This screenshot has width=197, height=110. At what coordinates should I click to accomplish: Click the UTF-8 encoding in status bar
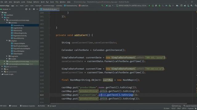(184, 108)
